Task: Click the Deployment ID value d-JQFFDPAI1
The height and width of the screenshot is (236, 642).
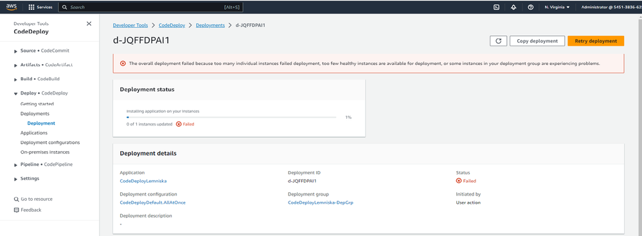Action: pyautogui.click(x=303, y=181)
